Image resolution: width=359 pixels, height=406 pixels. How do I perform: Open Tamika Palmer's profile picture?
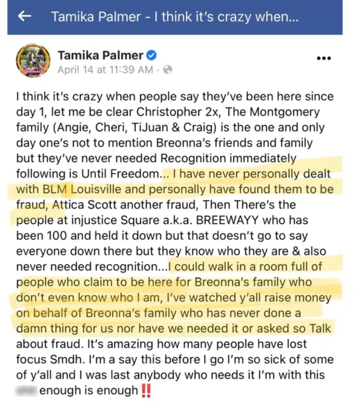point(33,61)
